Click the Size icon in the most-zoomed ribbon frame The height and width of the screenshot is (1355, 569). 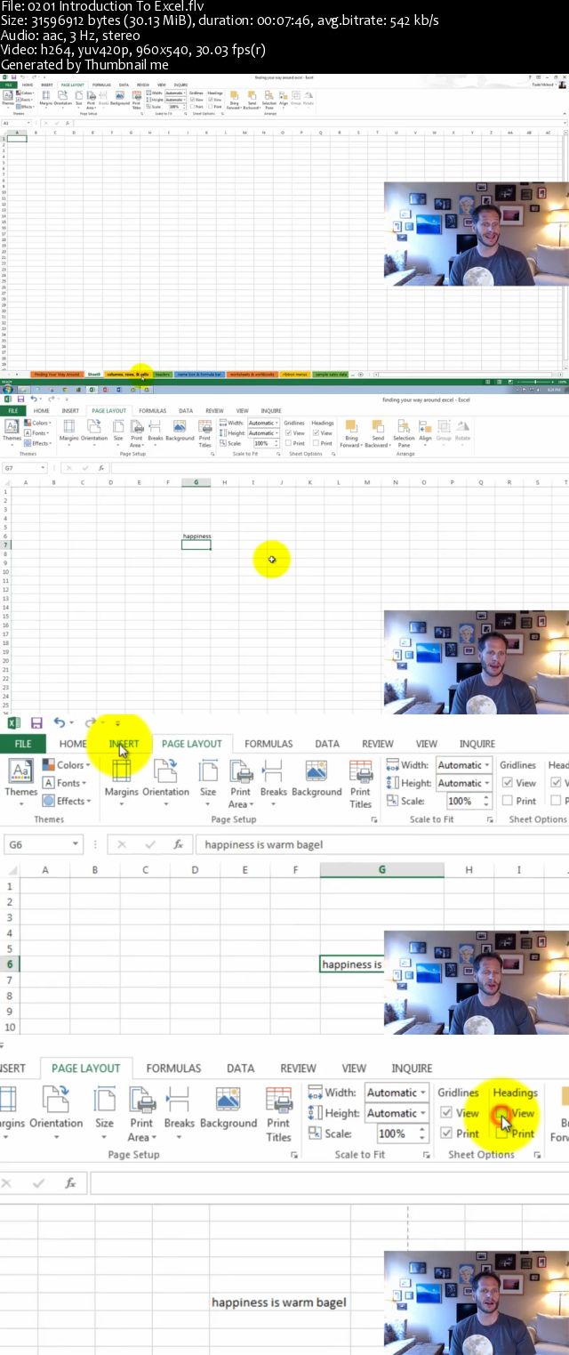click(105, 1101)
